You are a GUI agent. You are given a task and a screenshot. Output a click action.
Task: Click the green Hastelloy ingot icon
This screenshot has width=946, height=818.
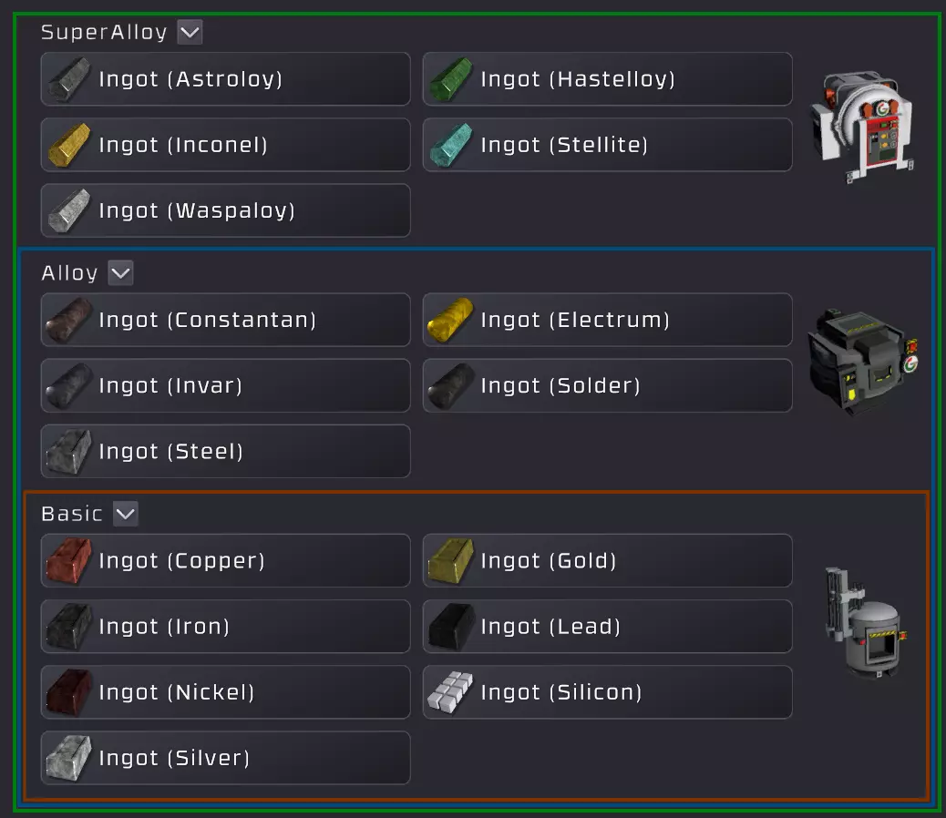(x=451, y=79)
